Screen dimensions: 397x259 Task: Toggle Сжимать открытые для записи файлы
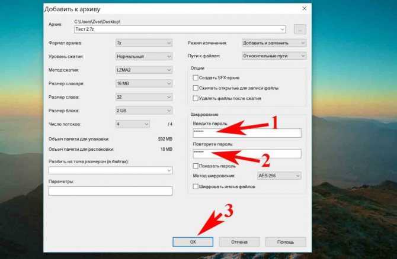coord(196,88)
